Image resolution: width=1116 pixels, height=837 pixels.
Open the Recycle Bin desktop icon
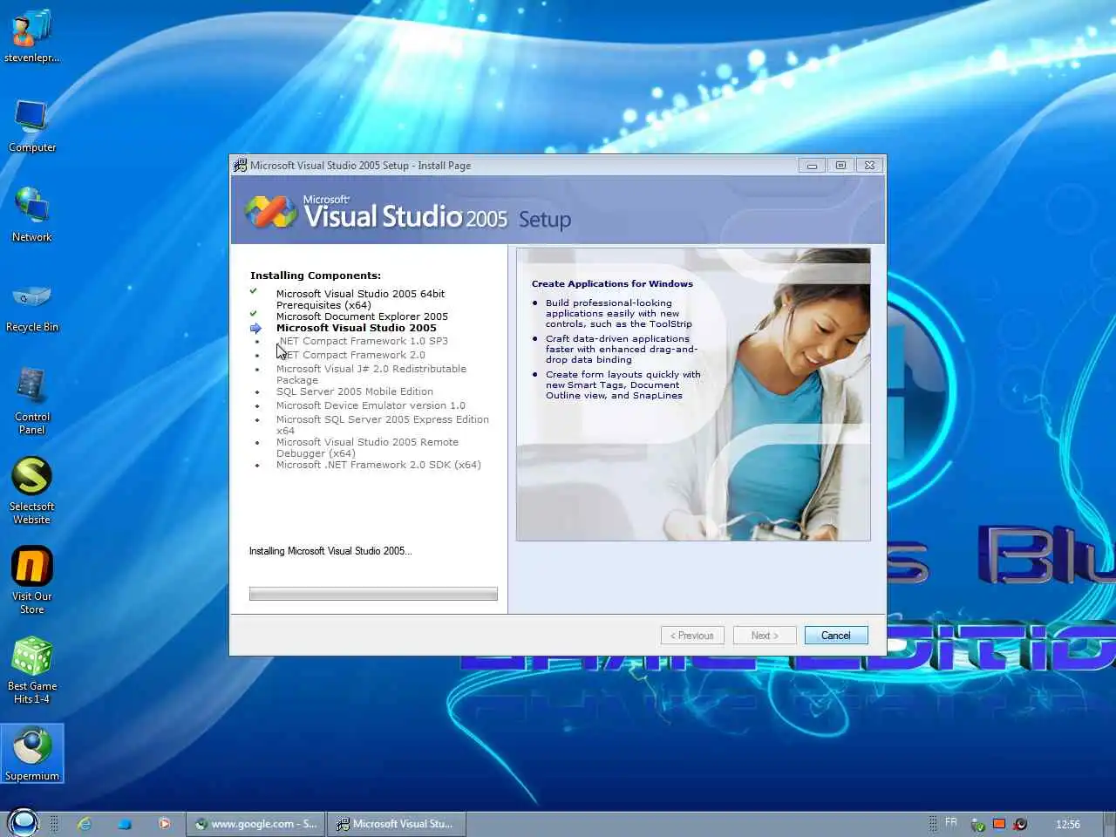(31, 305)
